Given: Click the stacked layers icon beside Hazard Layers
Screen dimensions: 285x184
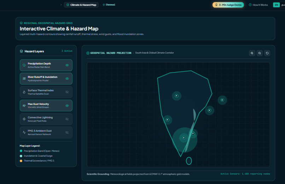Looking at the screenshot, I should coord(21,51).
